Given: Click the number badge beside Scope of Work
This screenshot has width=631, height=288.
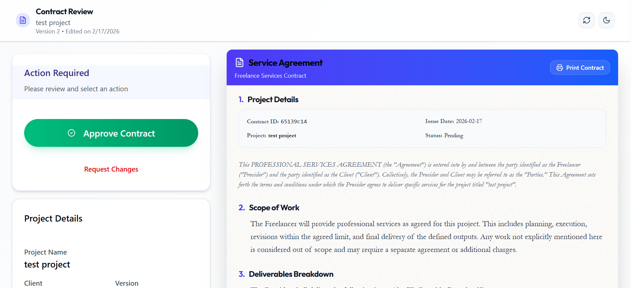Looking at the screenshot, I should (x=241, y=208).
